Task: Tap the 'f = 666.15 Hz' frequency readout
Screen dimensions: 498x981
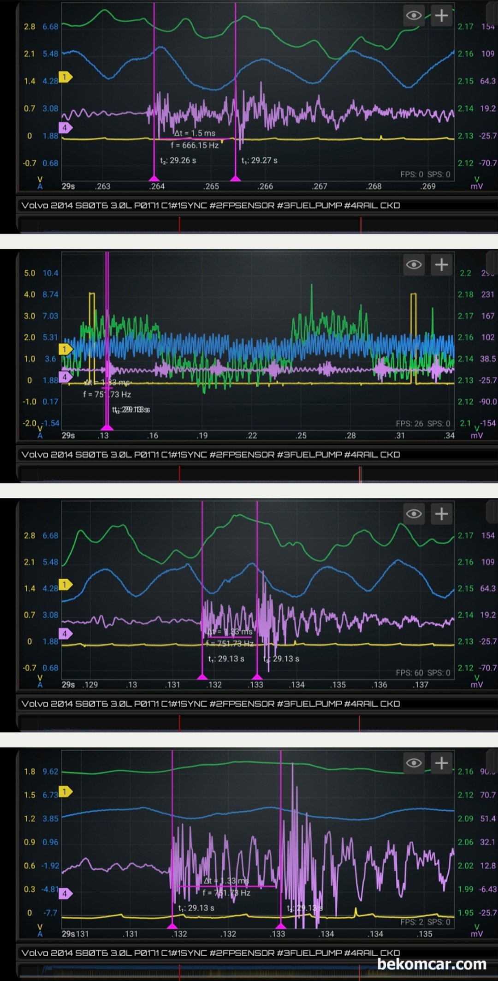Action: (195, 145)
